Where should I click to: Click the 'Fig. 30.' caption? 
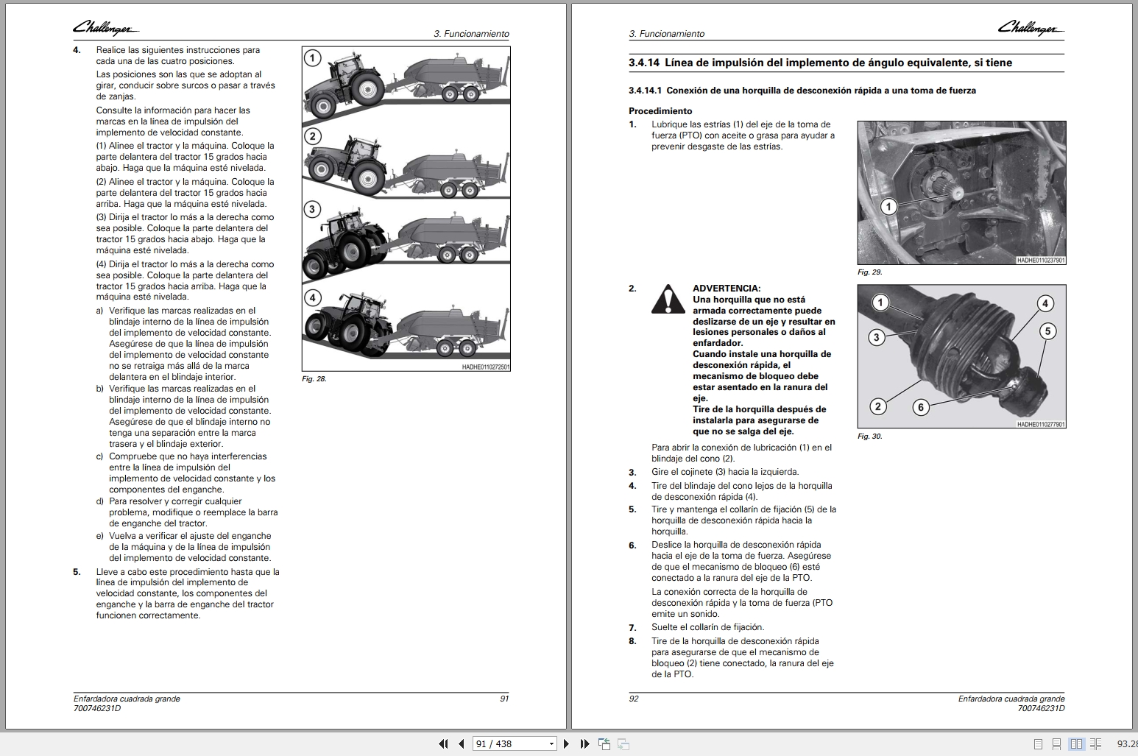click(x=870, y=437)
